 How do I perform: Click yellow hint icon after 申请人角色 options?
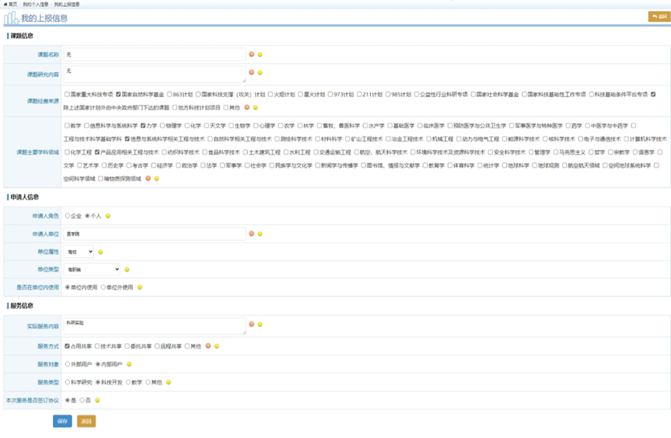pyautogui.click(x=108, y=216)
